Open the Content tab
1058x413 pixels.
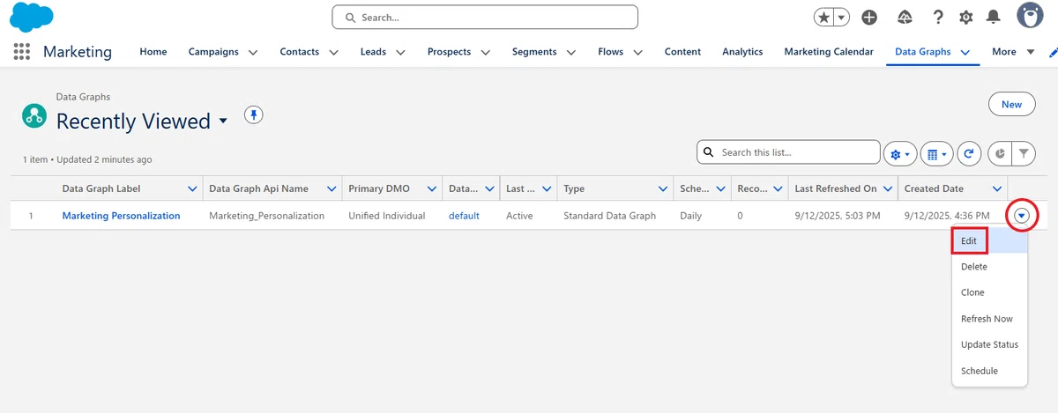tap(682, 52)
